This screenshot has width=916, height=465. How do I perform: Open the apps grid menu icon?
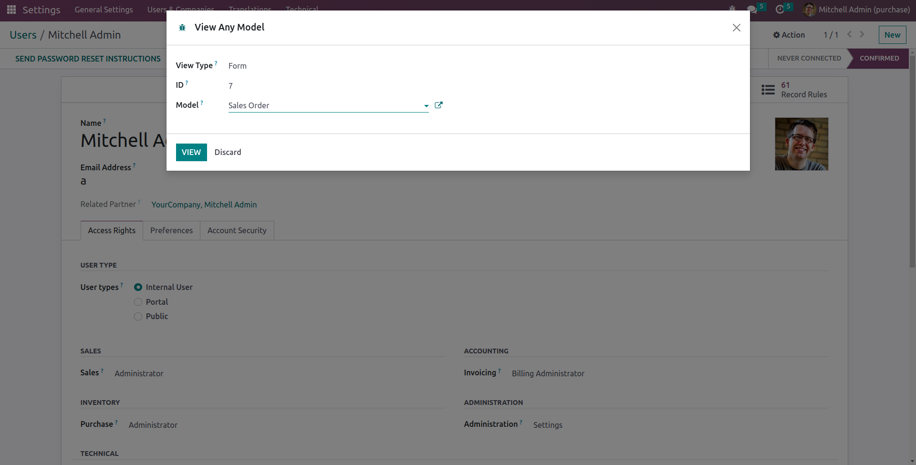[x=11, y=10]
